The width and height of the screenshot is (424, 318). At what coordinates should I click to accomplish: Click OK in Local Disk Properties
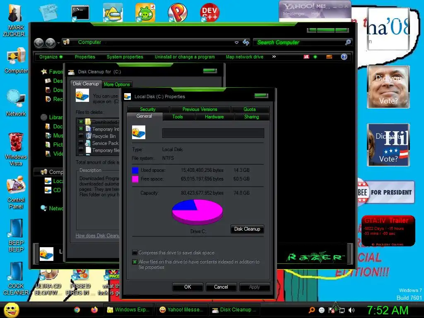[x=188, y=287]
